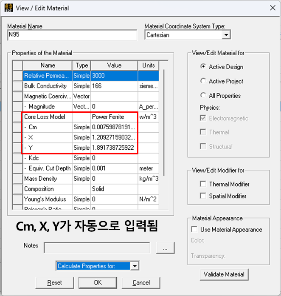Click OK to confirm material settings
Viewport: 281px width, 296px height.
(98, 282)
